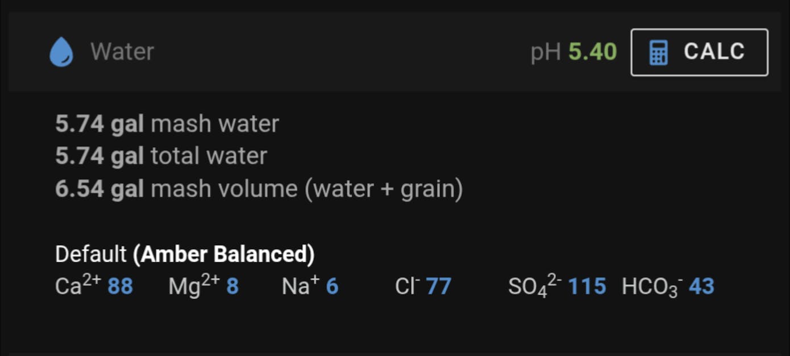The image size is (790, 356).
Task: Select the 5.74 gal mash water line
Action: click(167, 124)
